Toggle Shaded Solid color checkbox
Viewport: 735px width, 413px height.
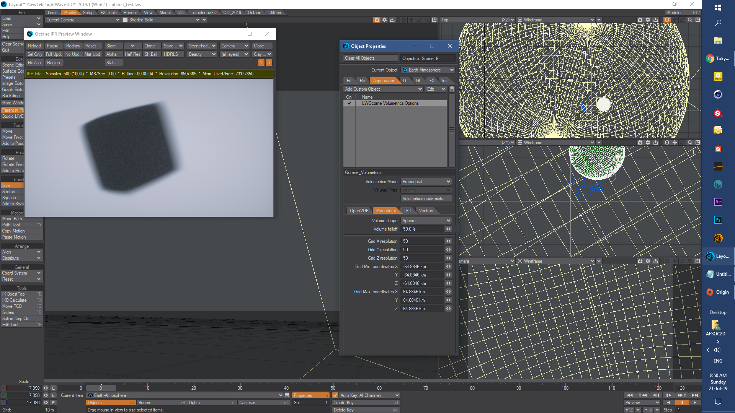pyautogui.click(x=125, y=20)
